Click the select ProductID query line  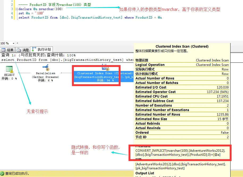coord(90,17)
